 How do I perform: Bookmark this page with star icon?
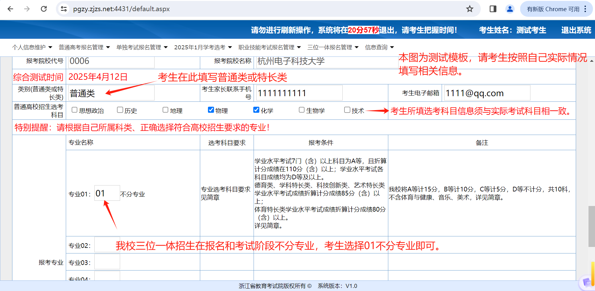470,9
